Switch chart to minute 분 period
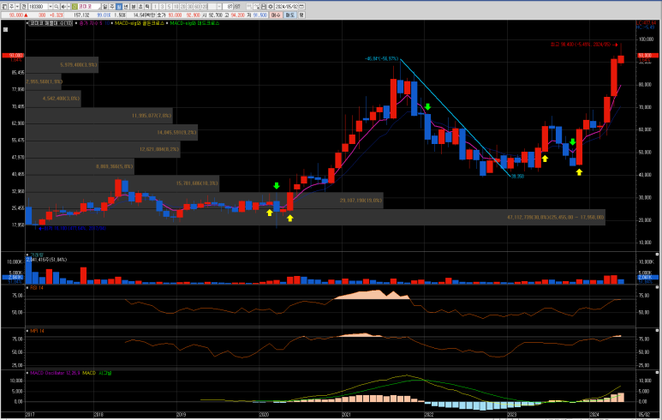 [134, 7]
